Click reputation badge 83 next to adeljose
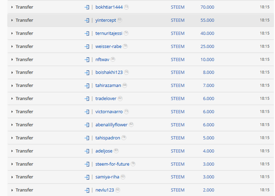275x196 pixels. (116, 151)
